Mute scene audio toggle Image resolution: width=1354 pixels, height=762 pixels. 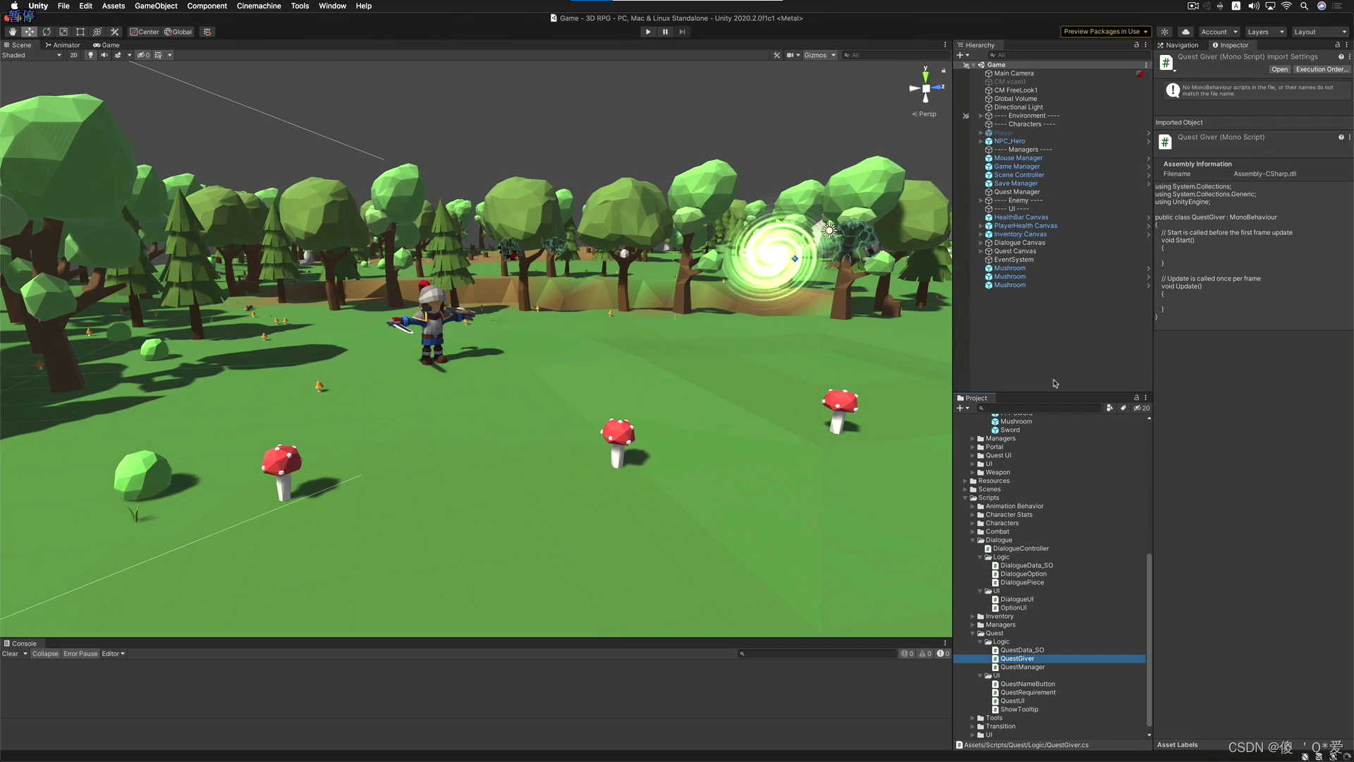point(104,55)
